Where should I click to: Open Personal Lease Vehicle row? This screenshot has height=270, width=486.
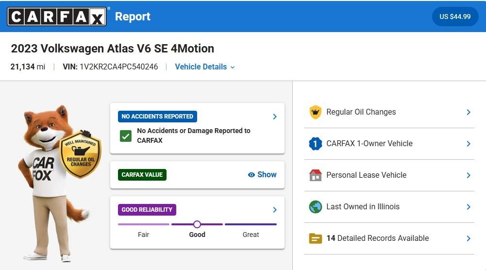pyautogui.click(x=389, y=175)
